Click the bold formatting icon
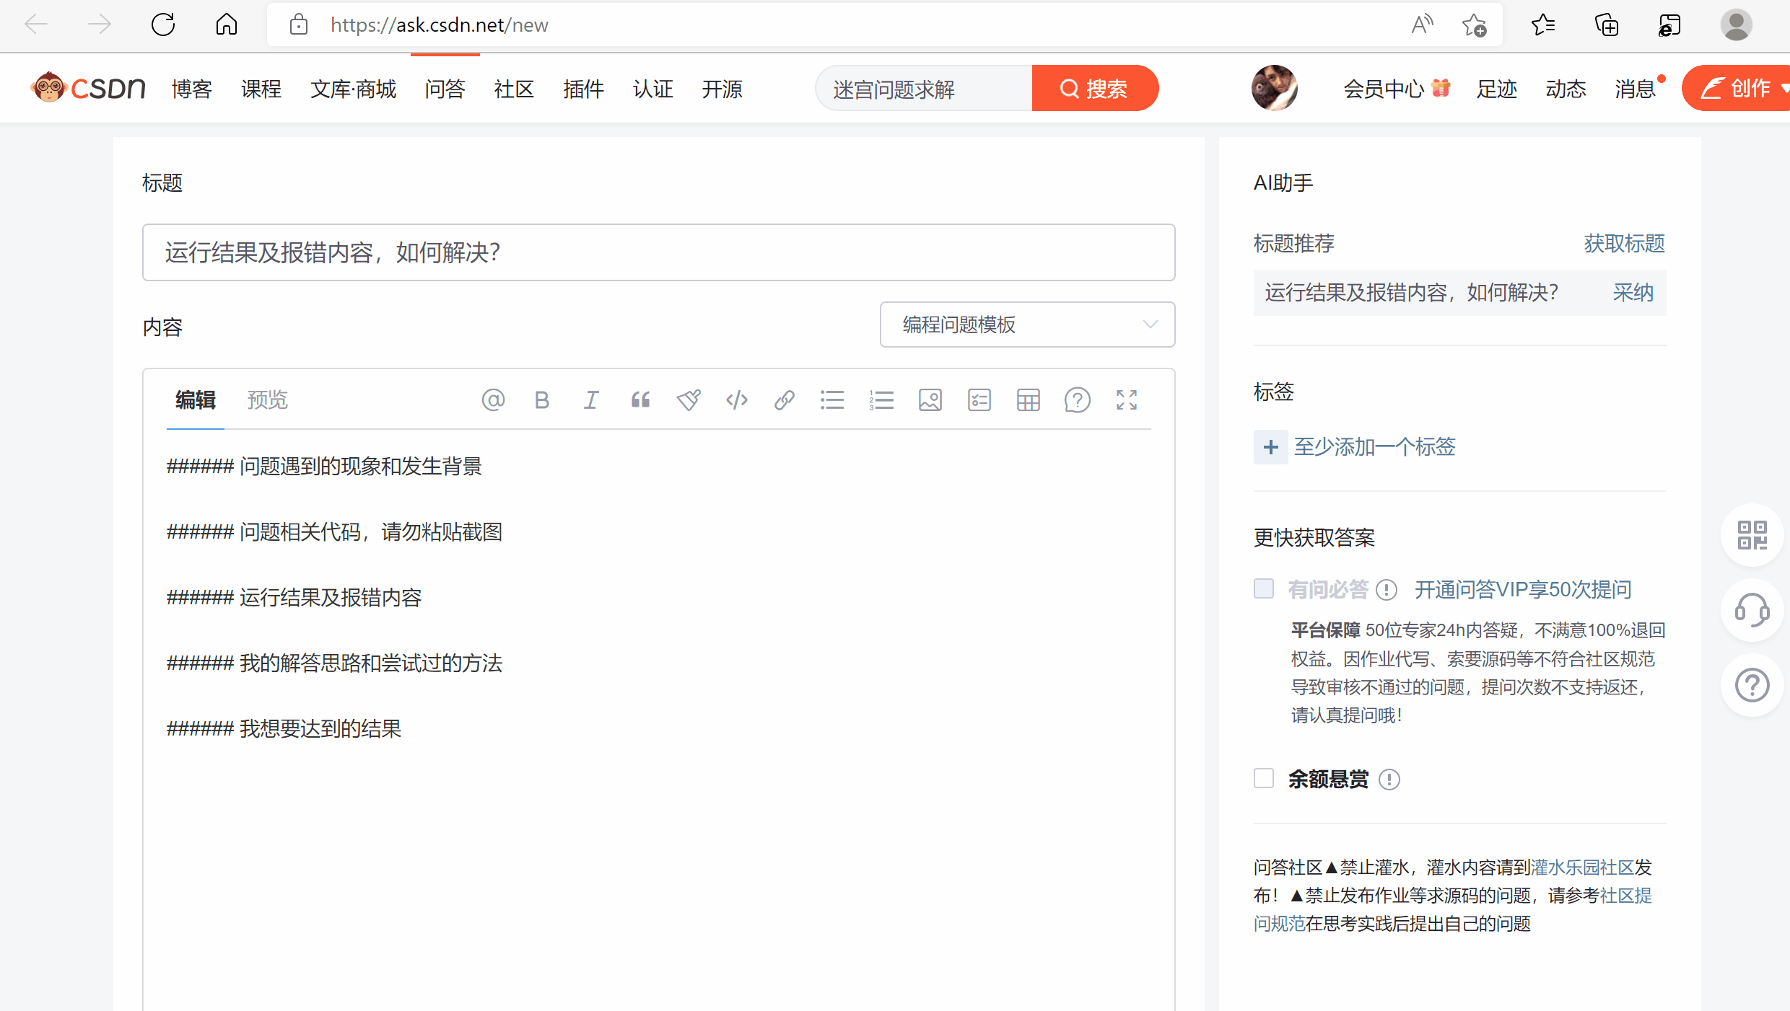The height and width of the screenshot is (1011, 1790). click(542, 400)
